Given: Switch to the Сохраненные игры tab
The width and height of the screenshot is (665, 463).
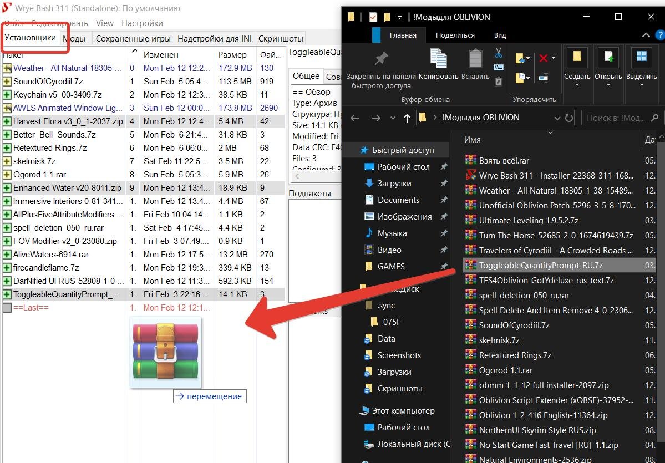Looking at the screenshot, I should pyautogui.click(x=133, y=39).
